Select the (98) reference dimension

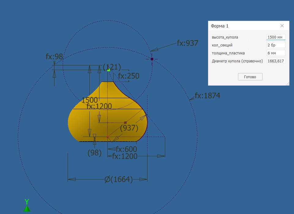click(95, 153)
